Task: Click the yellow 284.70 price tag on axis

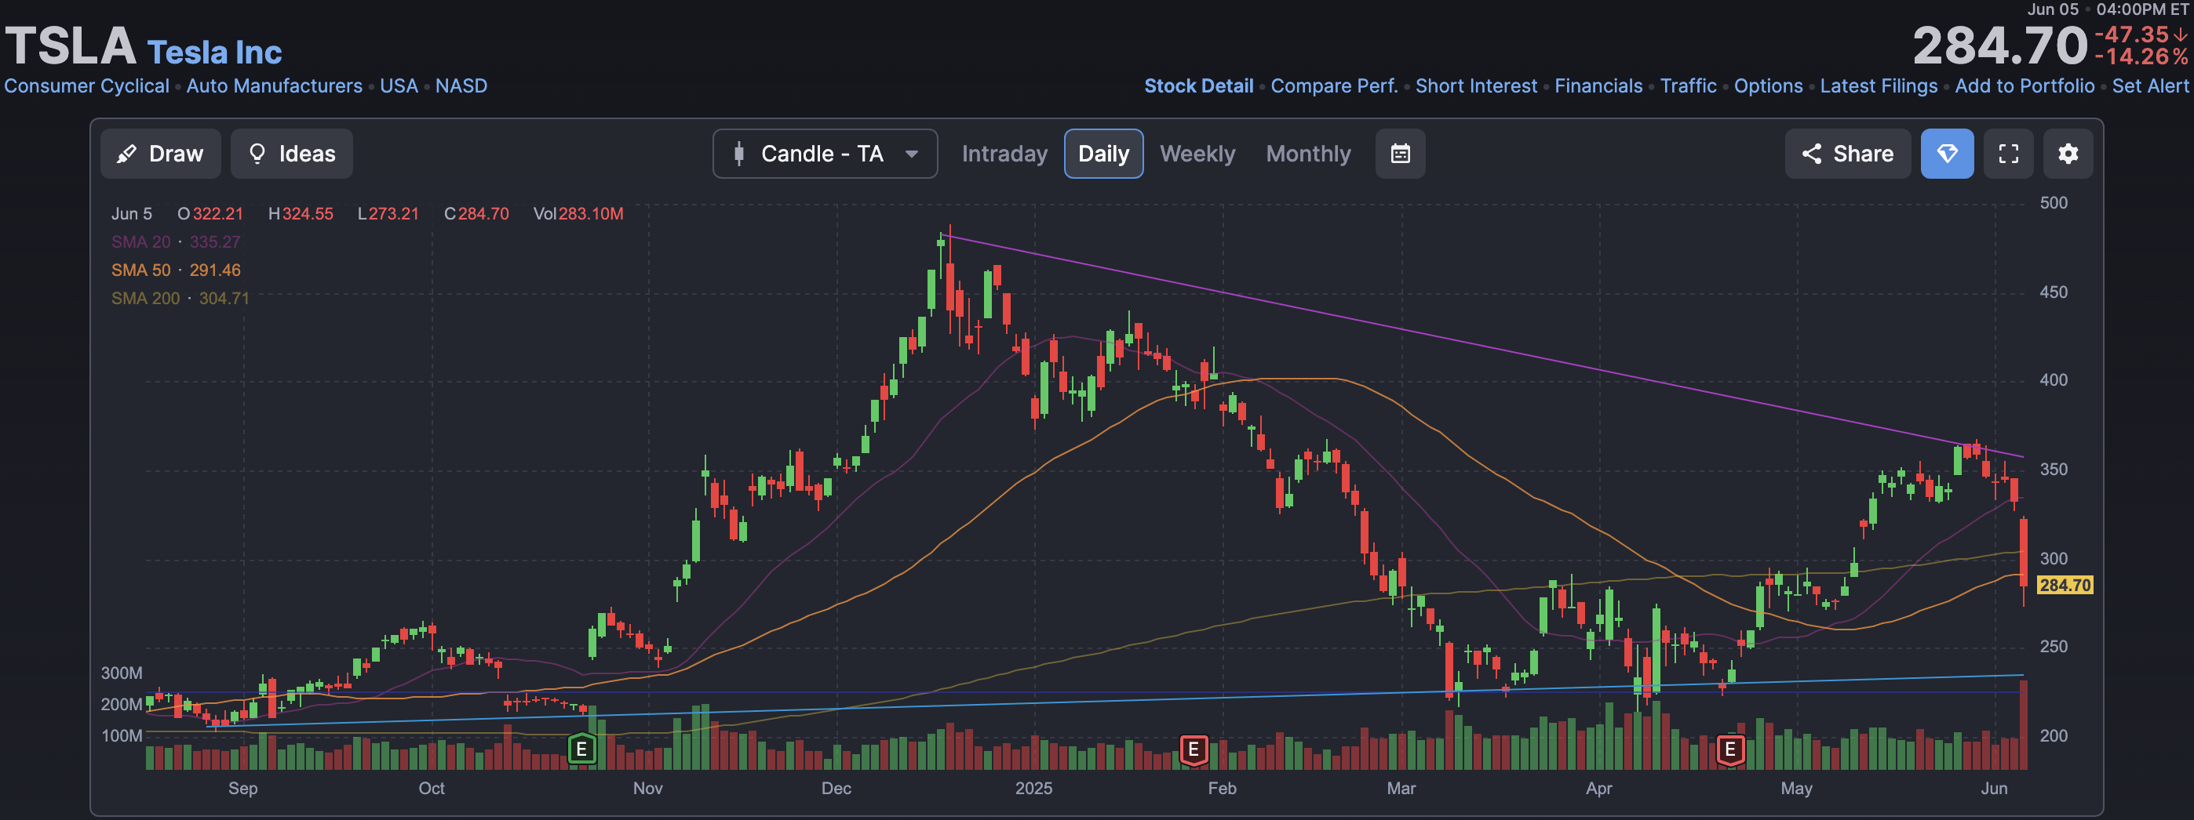Action: (x=2065, y=586)
